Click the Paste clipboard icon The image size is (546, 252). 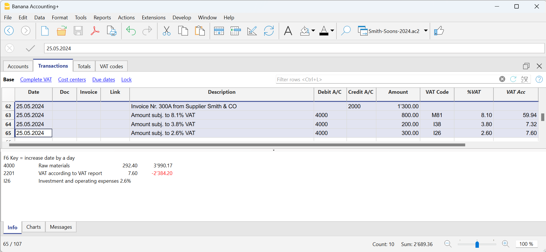(x=200, y=31)
